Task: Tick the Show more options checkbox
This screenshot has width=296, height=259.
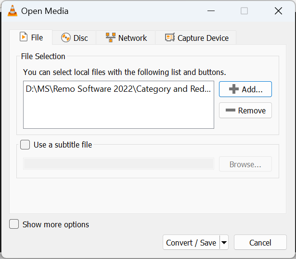Action: click(14, 224)
